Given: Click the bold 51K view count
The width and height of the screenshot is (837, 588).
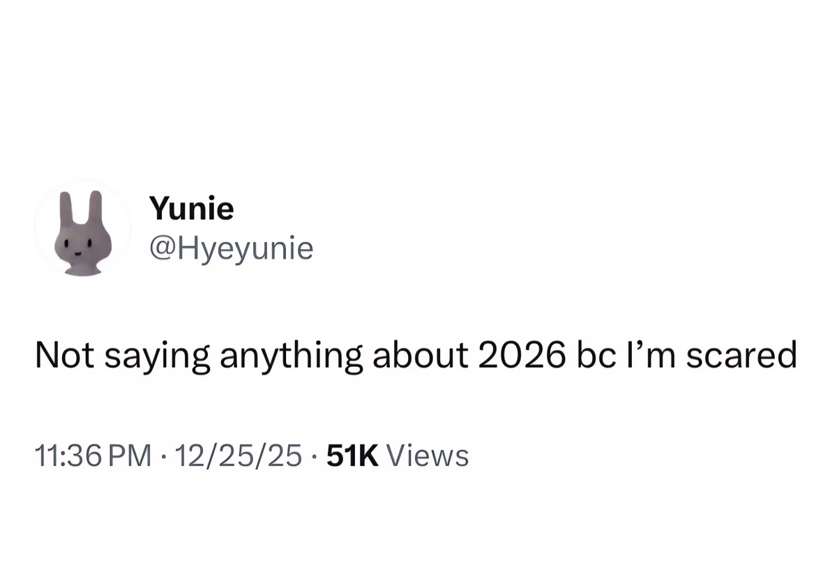Looking at the screenshot, I should pyautogui.click(x=352, y=456).
